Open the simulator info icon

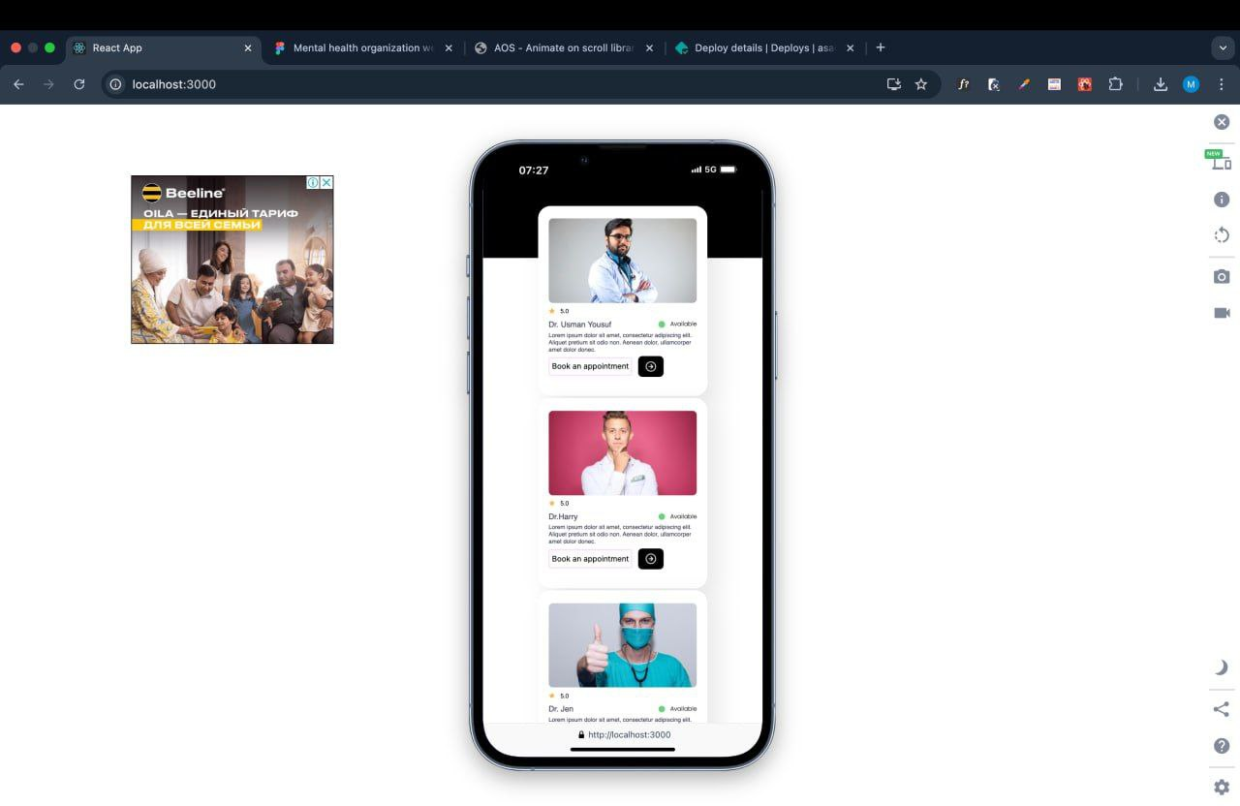tap(1222, 200)
